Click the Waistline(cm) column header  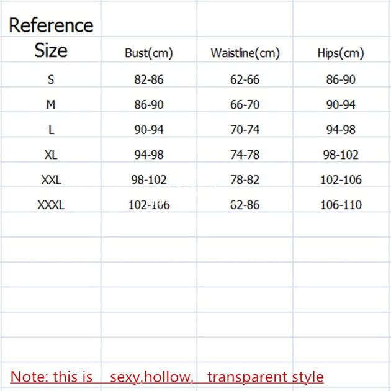click(245, 53)
